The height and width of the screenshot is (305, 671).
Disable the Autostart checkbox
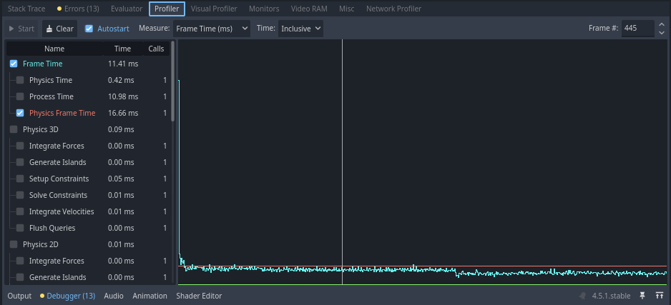pos(89,29)
